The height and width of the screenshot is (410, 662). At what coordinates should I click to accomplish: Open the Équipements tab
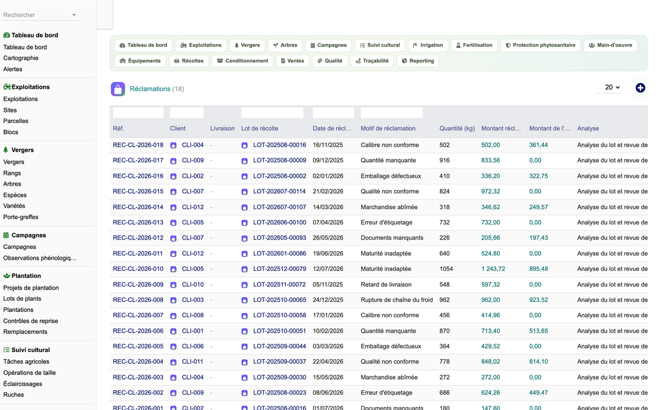coord(140,61)
